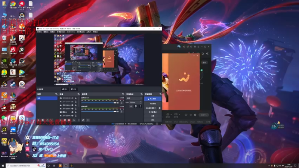Open OBS Studio desktop shortcut
299x168 pixels.
click(22, 61)
